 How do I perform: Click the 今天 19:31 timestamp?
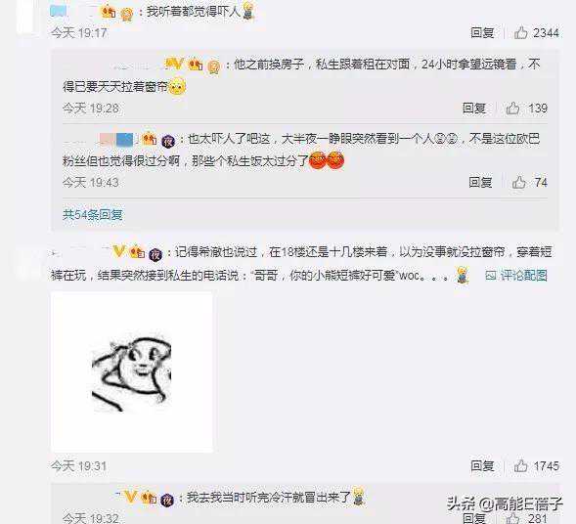(x=78, y=466)
